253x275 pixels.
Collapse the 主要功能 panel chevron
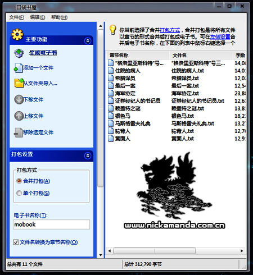pyautogui.click(x=88, y=41)
